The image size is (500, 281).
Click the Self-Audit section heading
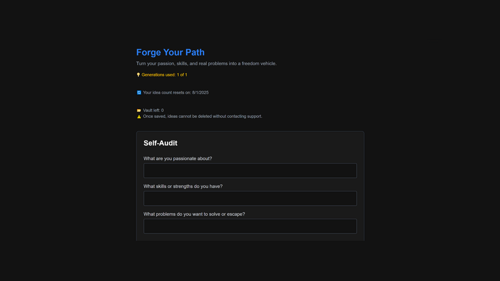point(160,143)
